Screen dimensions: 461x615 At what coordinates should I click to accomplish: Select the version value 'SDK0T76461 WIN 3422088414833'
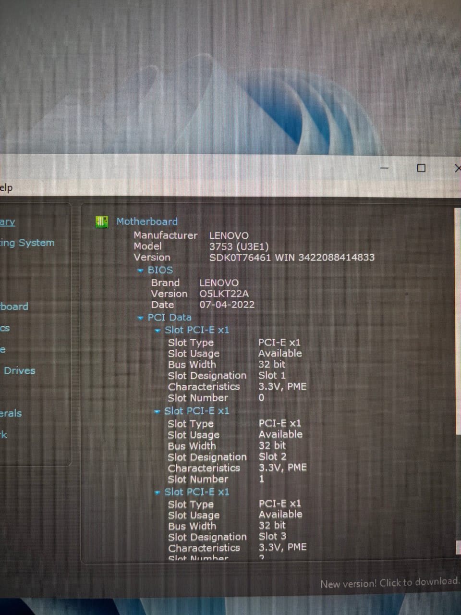pyautogui.click(x=292, y=257)
